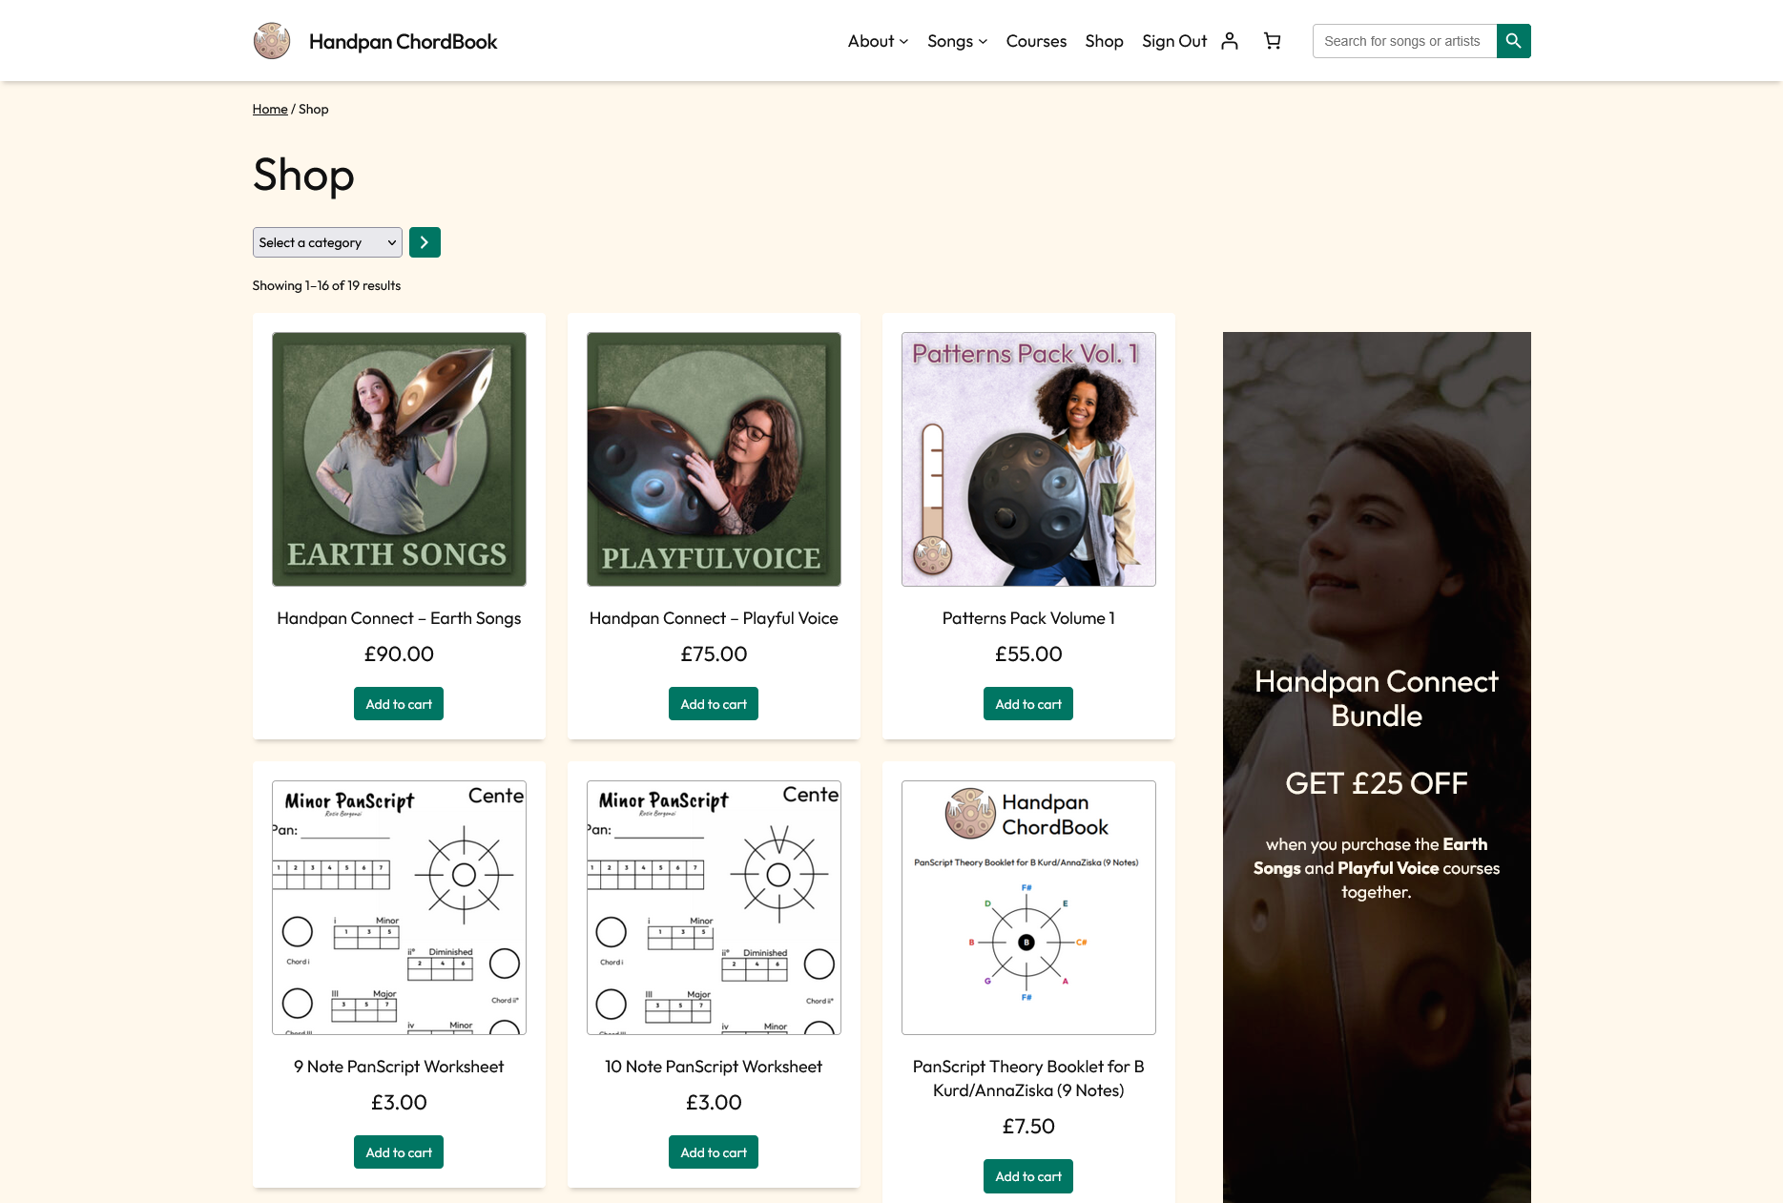This screenshot has height=1203, width=1783.
Task: Expand the Songs menu
Action: point(957,41)
